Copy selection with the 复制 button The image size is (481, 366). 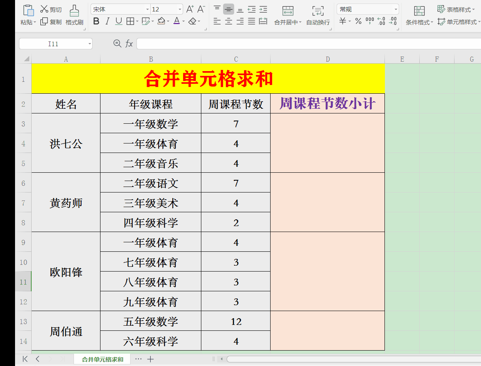[x=51, y=22]
